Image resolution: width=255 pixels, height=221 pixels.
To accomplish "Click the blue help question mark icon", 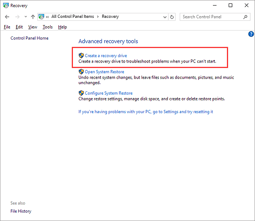I will click(251, 34).
